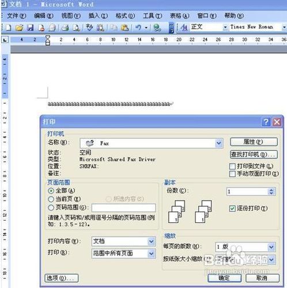Click the Help question mark in the Print dialog
The image size is (287, 288).
[x=266, y=122]
